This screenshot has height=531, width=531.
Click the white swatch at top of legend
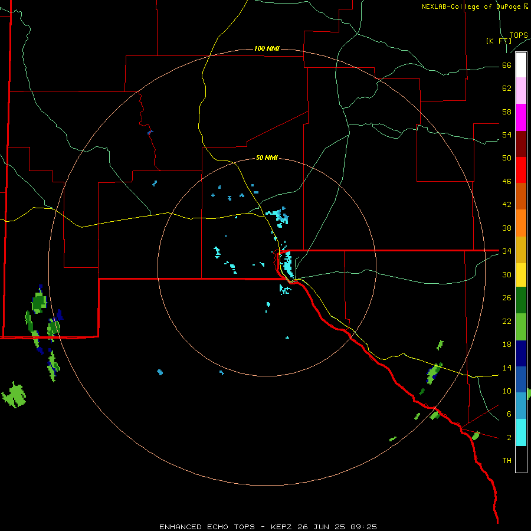click(521, 65)
